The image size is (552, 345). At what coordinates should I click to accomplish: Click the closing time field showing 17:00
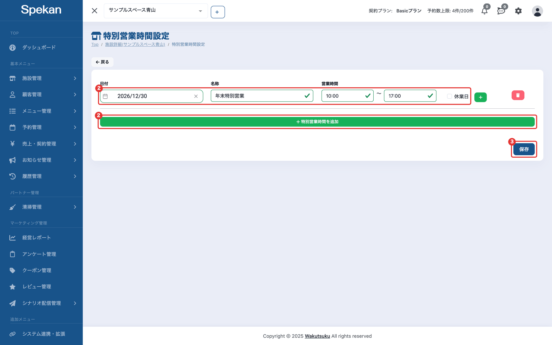(410, 96)
